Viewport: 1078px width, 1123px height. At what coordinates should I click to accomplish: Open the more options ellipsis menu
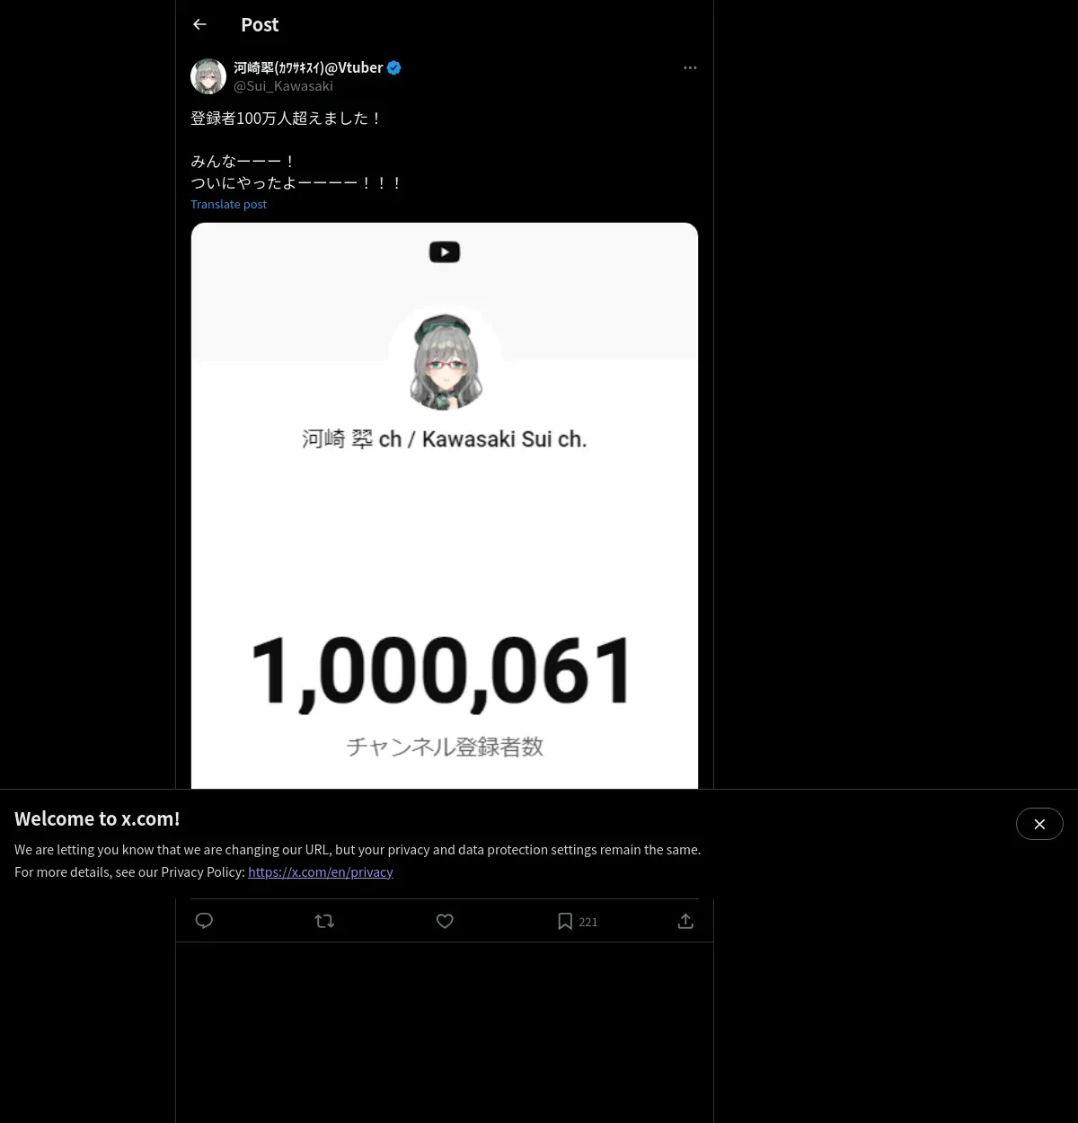click(690, 67)
